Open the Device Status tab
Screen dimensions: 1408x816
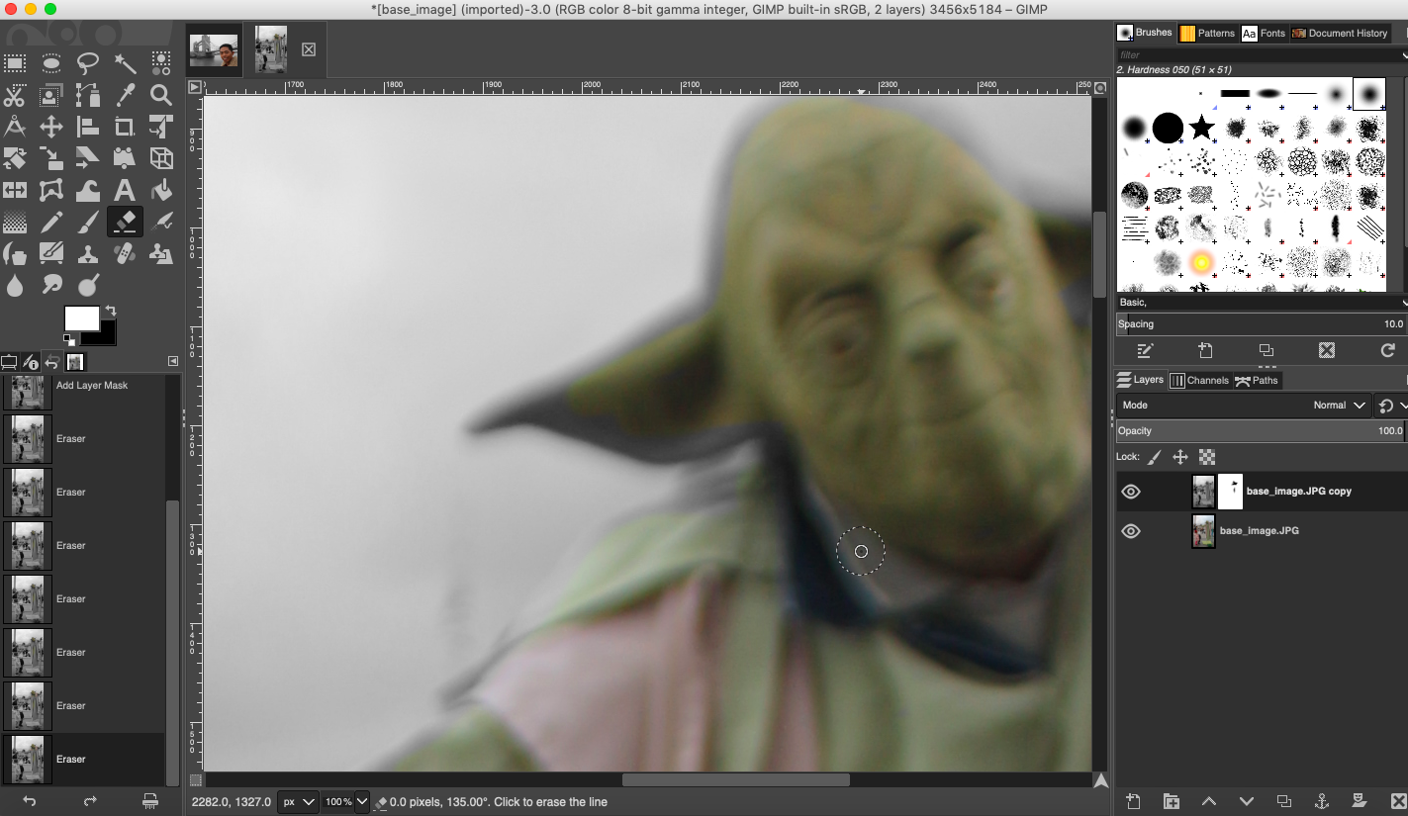click(x=31, y=362)
